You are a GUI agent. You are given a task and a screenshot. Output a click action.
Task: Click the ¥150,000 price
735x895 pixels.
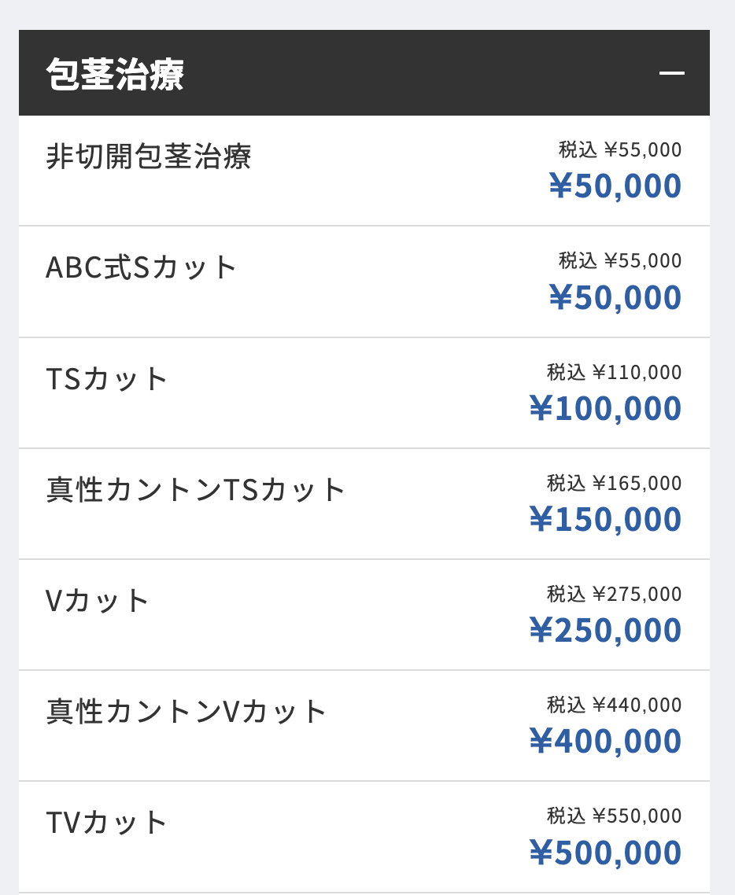point(605,519)
